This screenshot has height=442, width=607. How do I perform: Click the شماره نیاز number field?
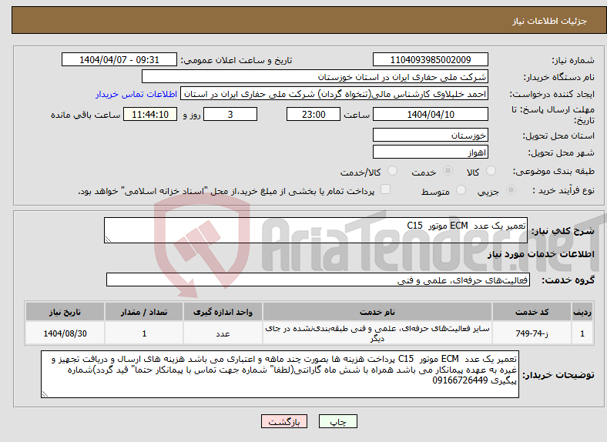[x=430, y=59]
